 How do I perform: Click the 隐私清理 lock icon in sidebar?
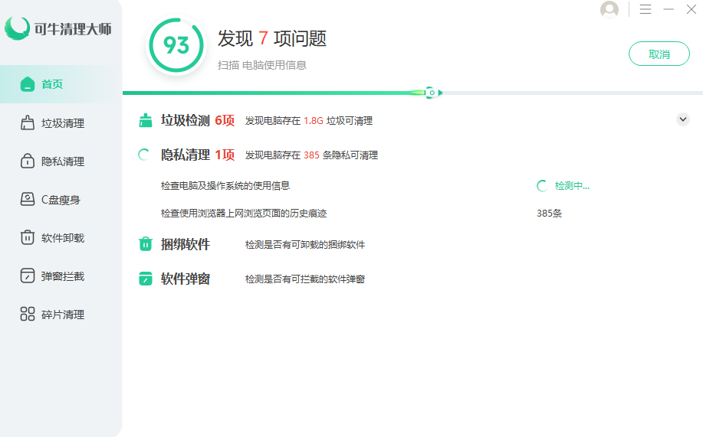pos(28,161)
